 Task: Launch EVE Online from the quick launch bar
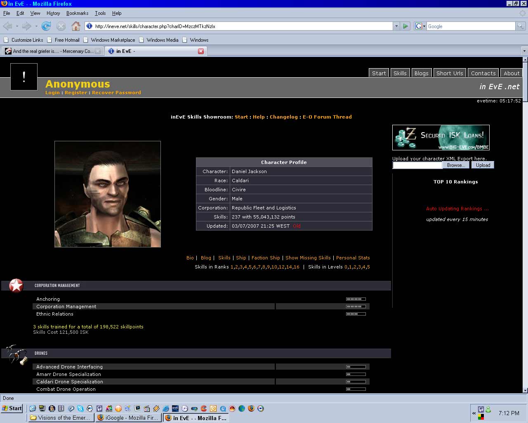pyautogui.click(x=175, y=409)
